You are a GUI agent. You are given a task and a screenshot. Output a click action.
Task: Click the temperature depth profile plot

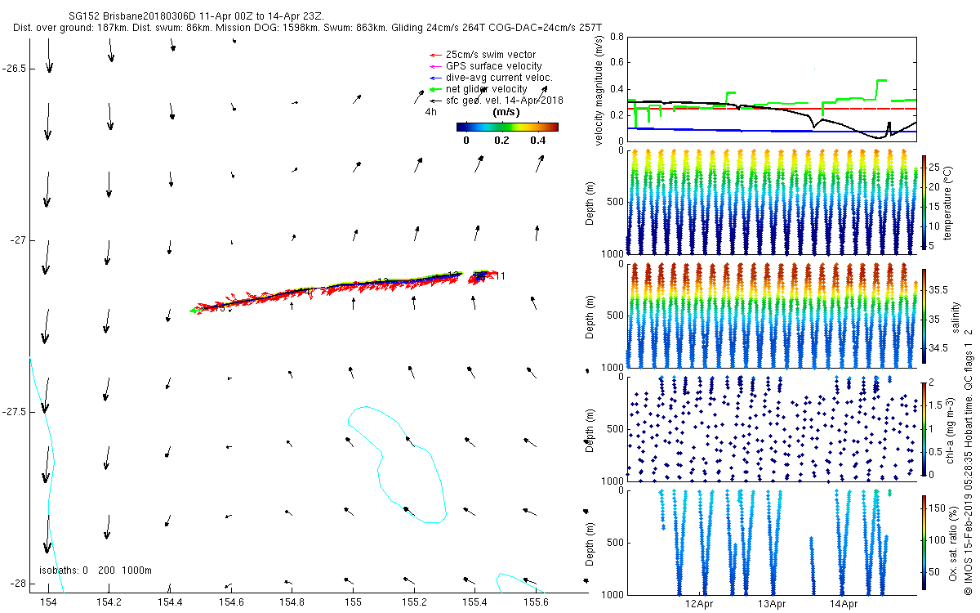(x=770, y=202)
